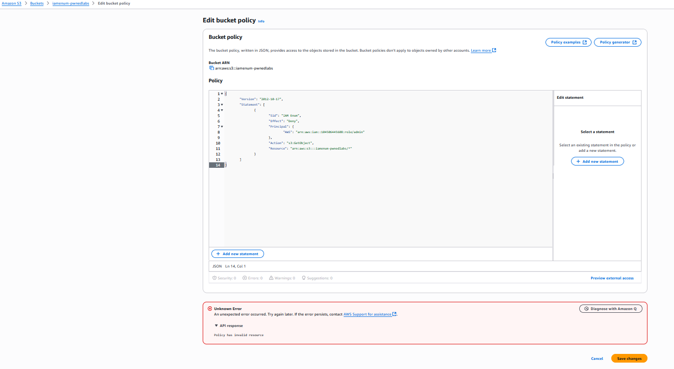The height and width of the screenshot is (369, 674).
Task: Collapse the Principal fold on line 7
Action: click(222, 127)
